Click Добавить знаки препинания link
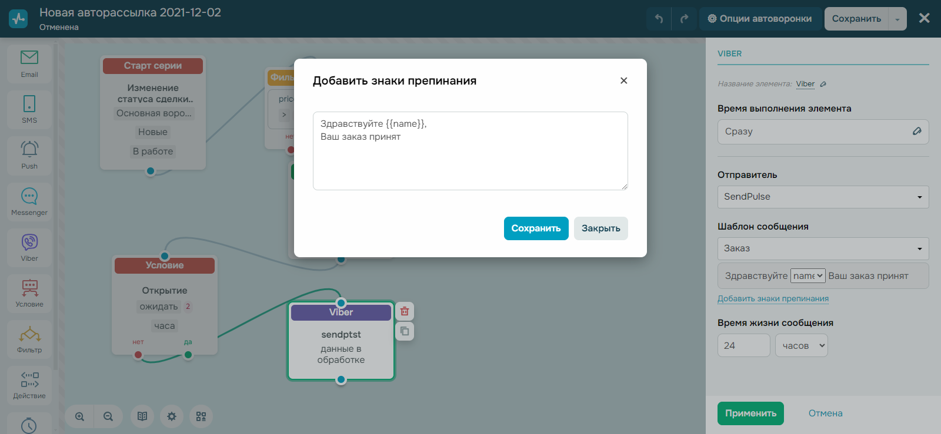 [773, 298]
